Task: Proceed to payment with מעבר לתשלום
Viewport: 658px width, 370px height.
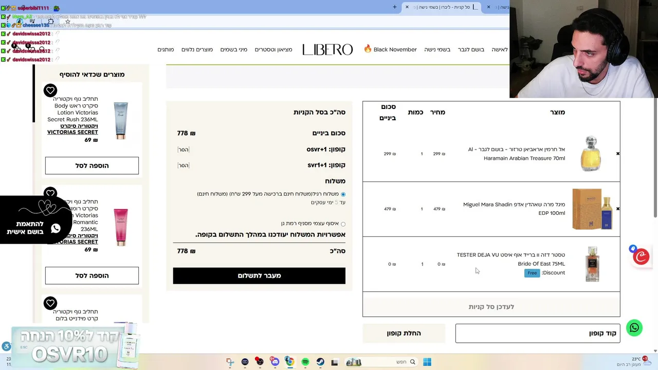Action: pyautogui.click(x=259, y=275)
